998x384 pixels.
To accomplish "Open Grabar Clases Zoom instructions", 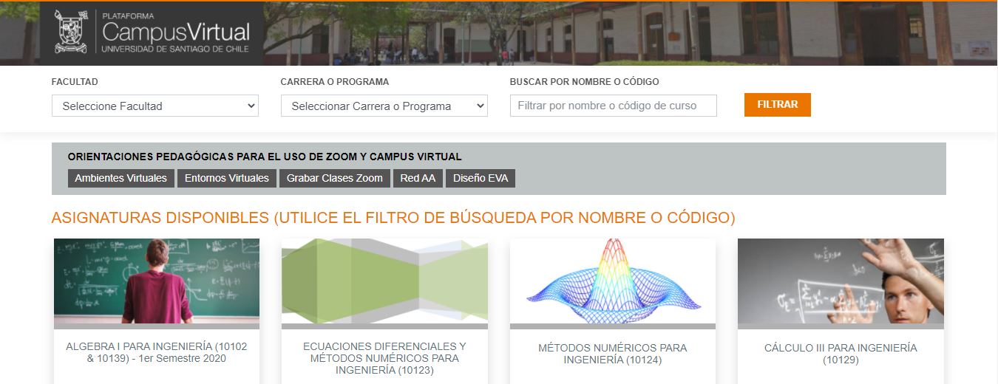I will coord(334,178).
